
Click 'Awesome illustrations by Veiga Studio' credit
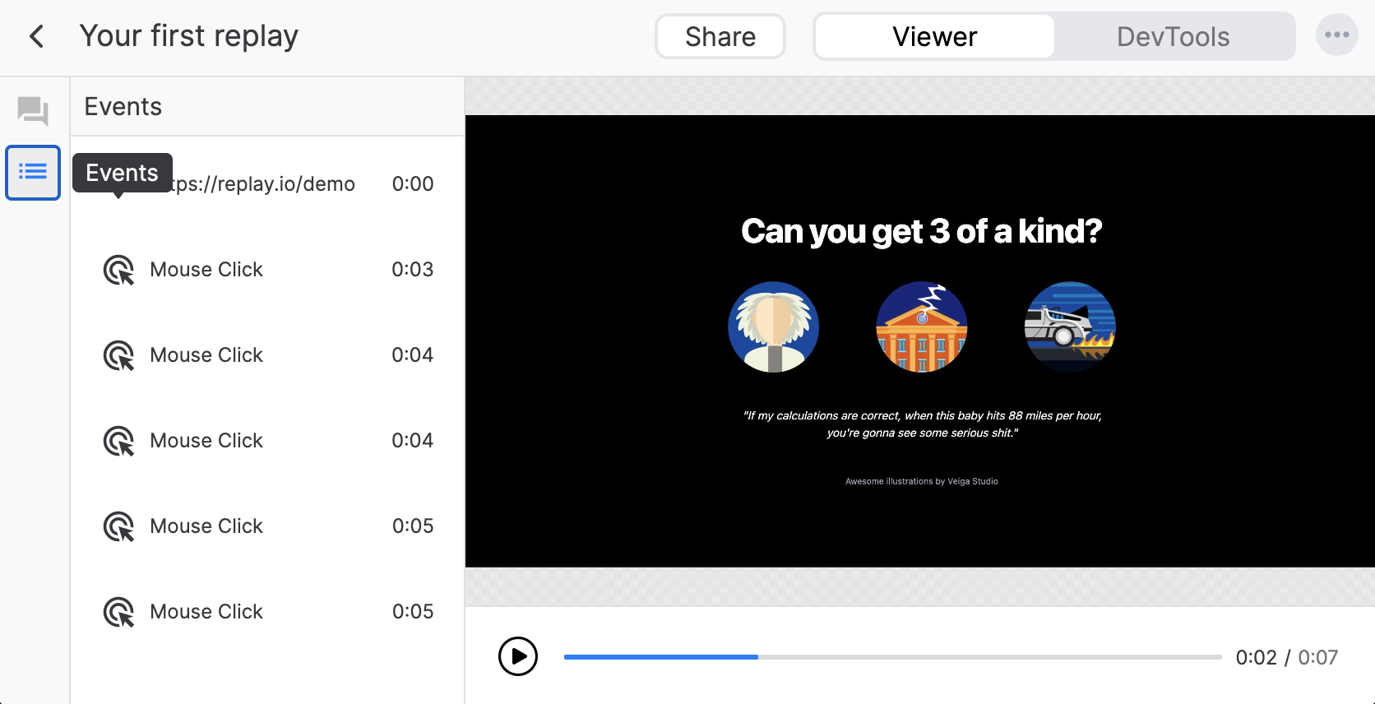[922, 481]
